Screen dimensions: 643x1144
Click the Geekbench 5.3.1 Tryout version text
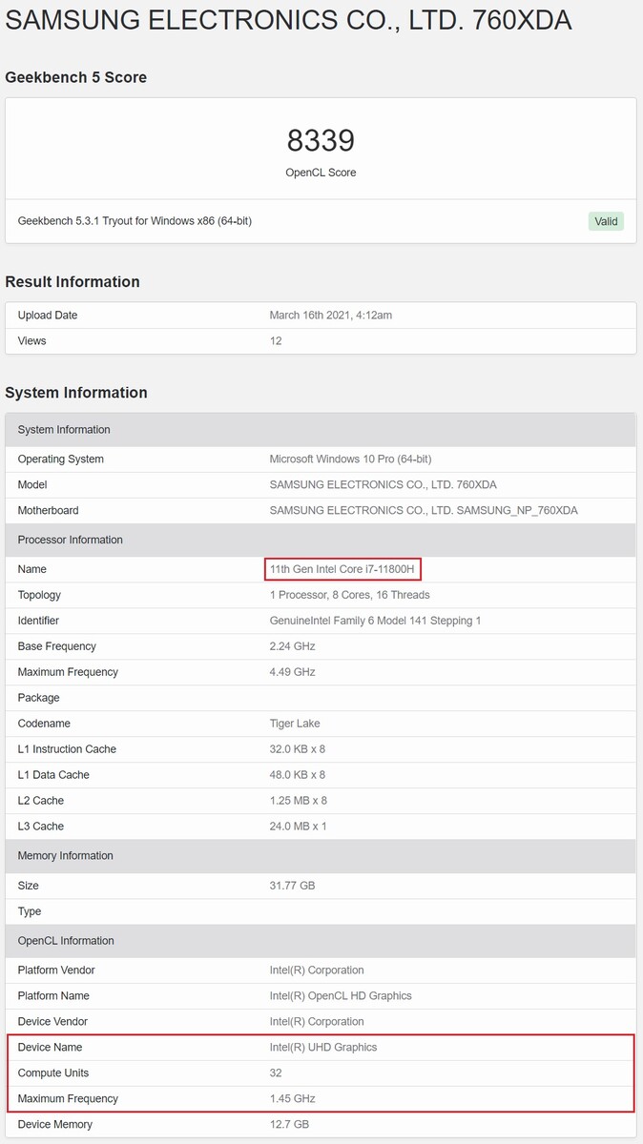135,221
